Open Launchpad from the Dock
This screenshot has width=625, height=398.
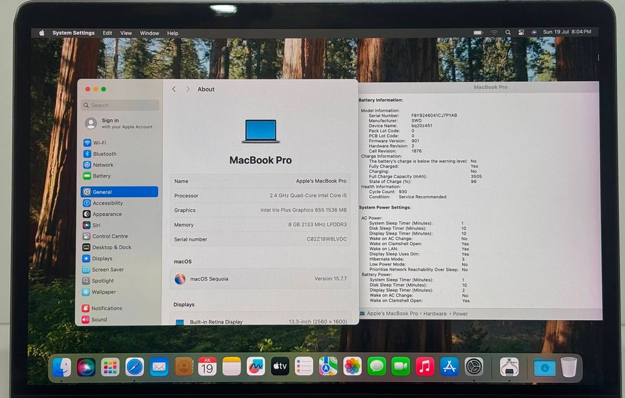(110, 367)
